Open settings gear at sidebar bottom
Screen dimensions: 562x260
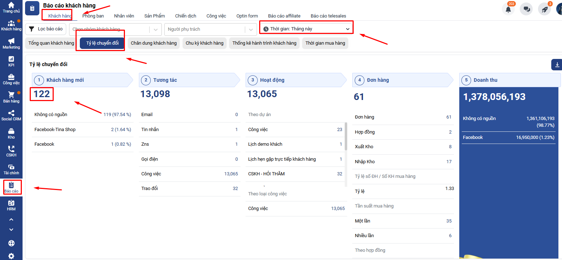[x=11, y=256]
